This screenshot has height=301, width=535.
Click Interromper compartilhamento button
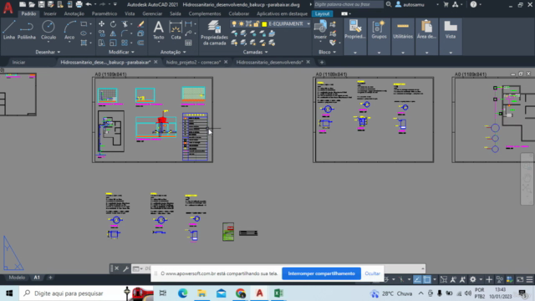pos(321,273)
